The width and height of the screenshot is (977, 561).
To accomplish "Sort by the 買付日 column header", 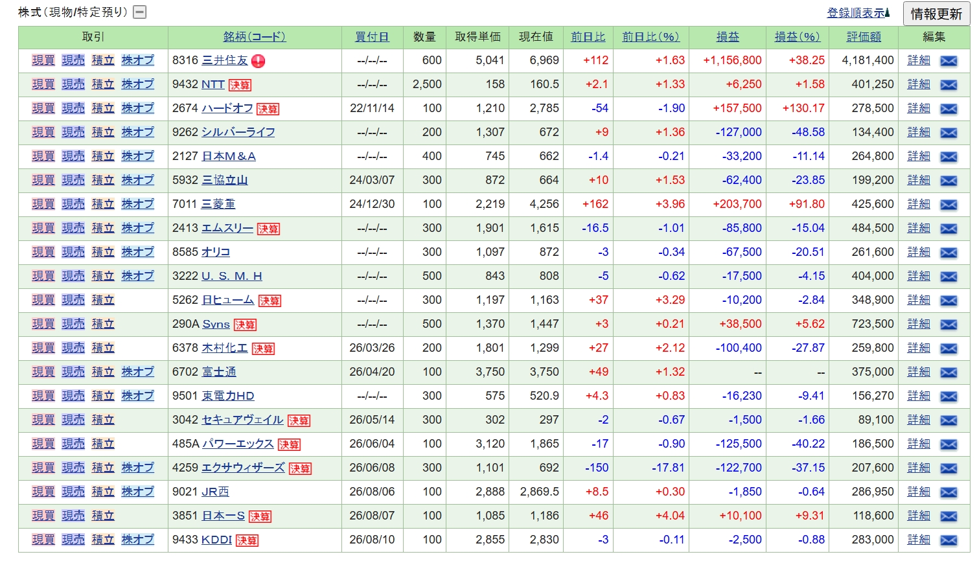I will pos(372,37).
